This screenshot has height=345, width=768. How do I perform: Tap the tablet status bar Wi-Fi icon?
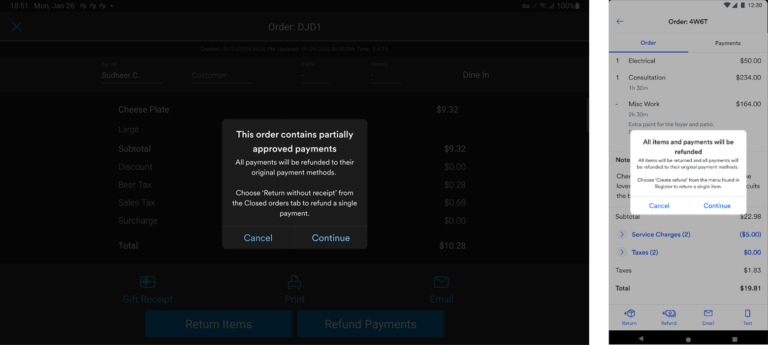click(543, 6)
